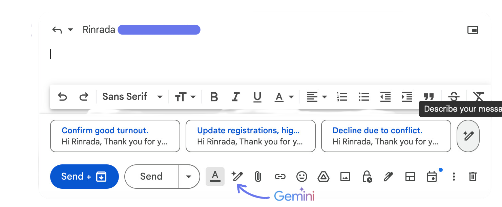Insert files using Google Drive icon
The width and height of the screenshot is (502, 207).
pyautogui.click(x=323, y=177)
